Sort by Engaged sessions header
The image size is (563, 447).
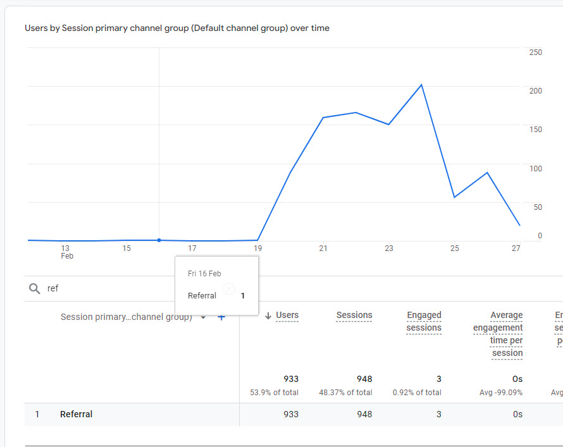[x=424, y=321]
